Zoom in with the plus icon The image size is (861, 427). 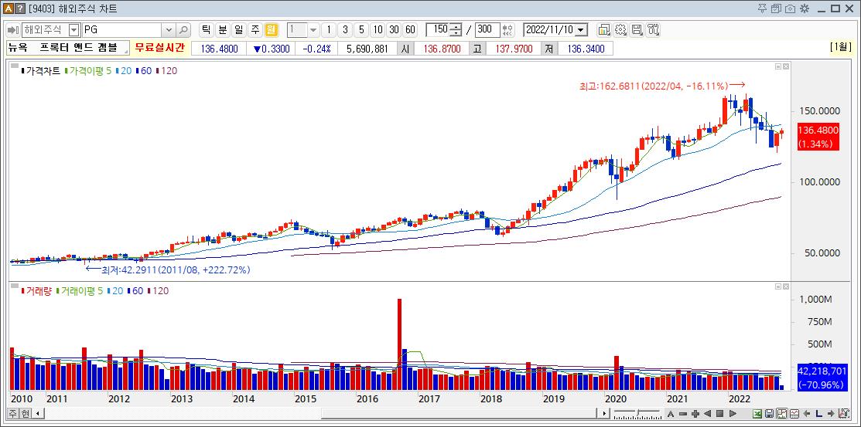click(695, 413)
